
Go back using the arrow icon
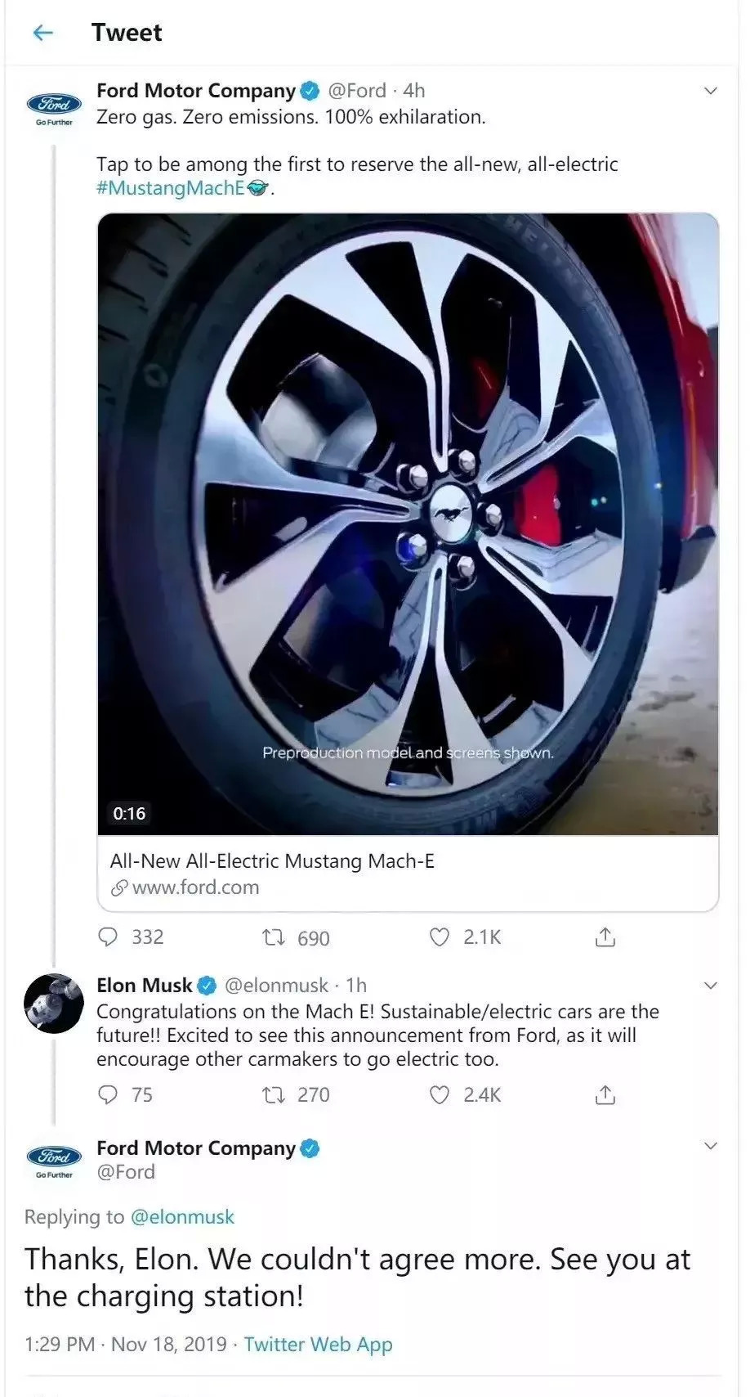(x=42, y=33)
